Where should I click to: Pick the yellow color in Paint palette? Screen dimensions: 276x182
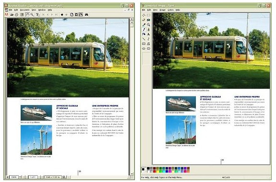tap(157, 171)
